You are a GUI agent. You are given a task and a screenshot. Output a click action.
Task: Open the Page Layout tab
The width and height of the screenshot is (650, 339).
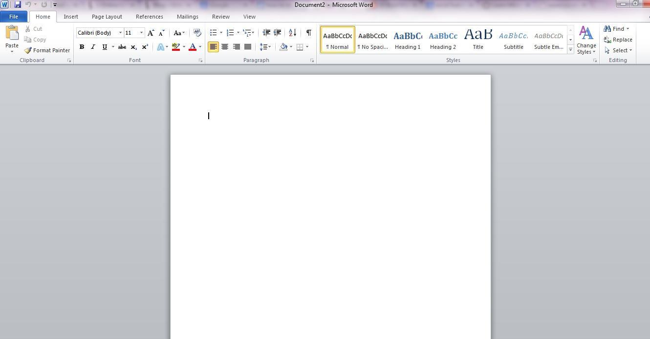[107, 17]
